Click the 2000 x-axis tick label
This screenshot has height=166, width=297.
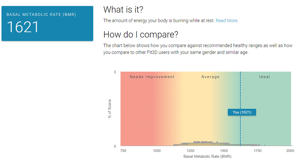point(290,151)
